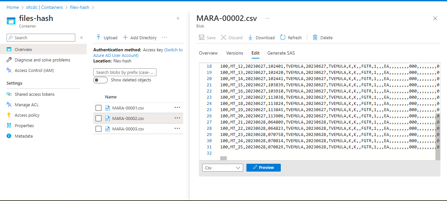
Task: Check the MARA-00001.csv checkbox
Action: (98, 108)
